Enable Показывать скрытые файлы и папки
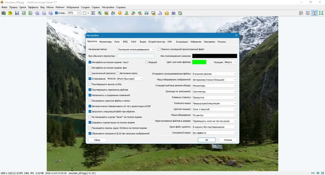The width and height of the screenshot is (325, 175). click(x=90, y=101)
